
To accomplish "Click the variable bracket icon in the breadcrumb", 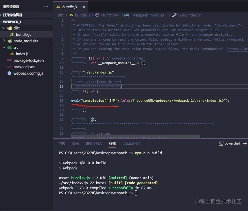I will click(x=126, y=15).
